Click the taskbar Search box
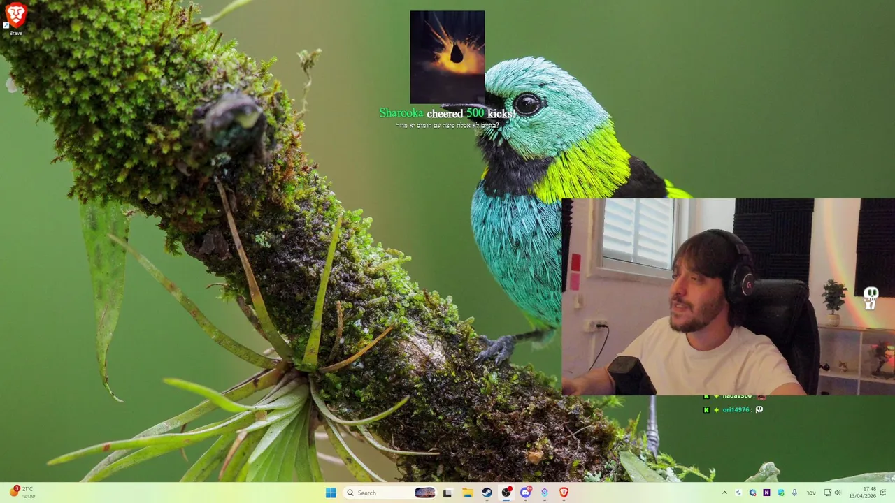Image resolution: width=895 pixels, height=503 pixels. click(390, 493)
